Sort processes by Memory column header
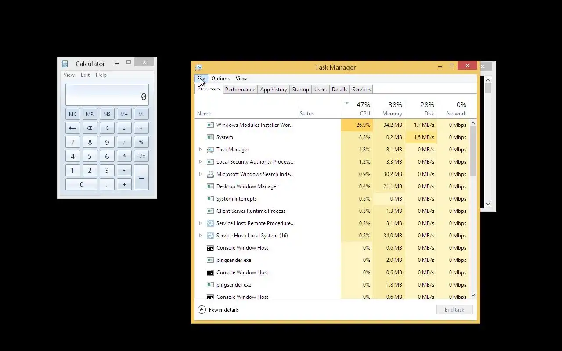562x351 pixels. coord(389,109)
